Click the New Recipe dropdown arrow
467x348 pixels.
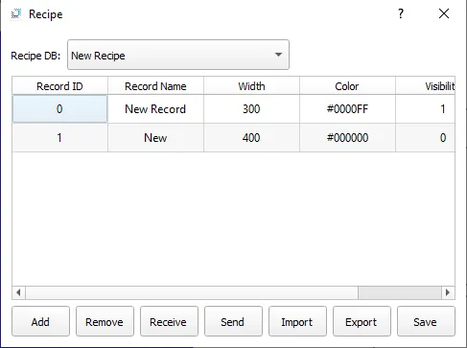[x=278, y=55]
